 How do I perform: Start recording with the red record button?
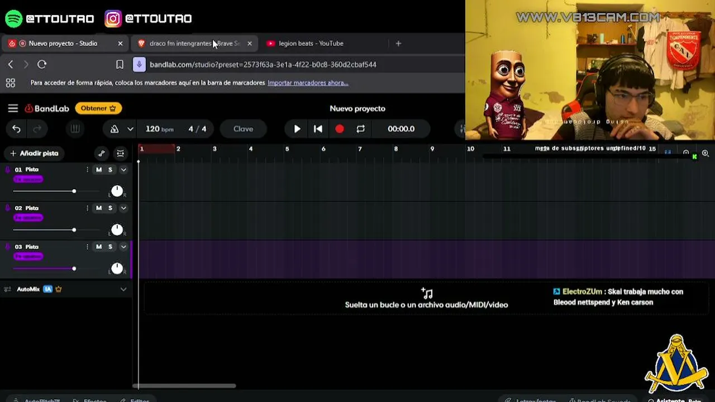340,129
